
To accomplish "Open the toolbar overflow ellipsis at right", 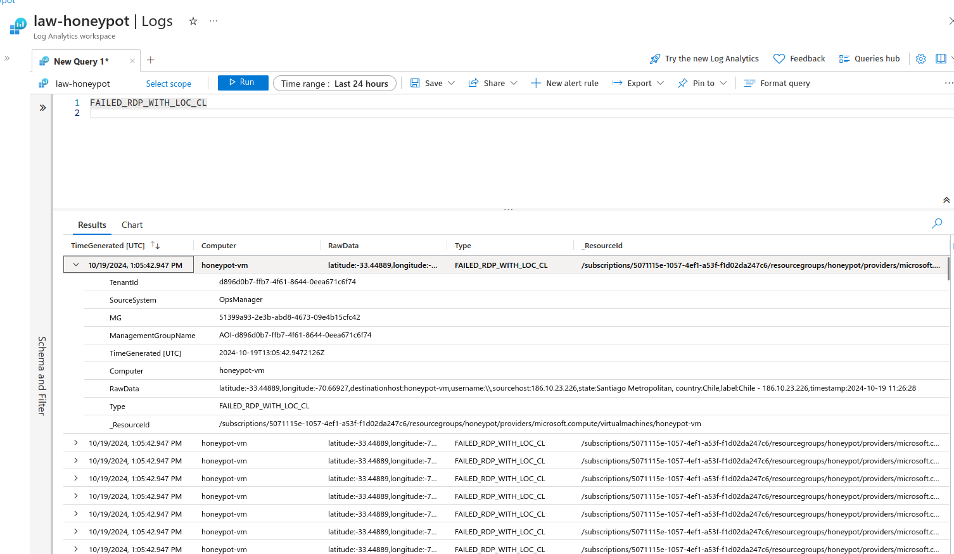I will pyautogui.click(x=948, y=83).
